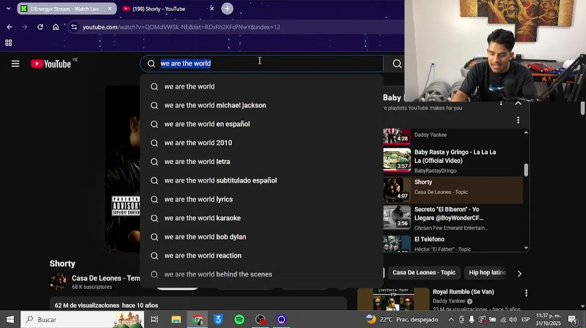Open Royal Rumble (Se Van) recommended video

tap(463, 292)
